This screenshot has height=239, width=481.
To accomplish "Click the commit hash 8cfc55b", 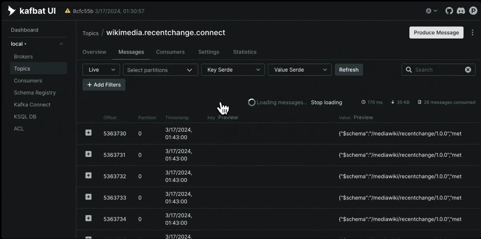I will [x=83, y=11].
